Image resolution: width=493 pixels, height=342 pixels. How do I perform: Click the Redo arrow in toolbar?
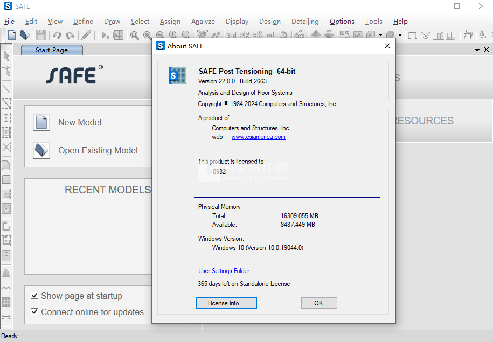pyautogui.click(x=70, y=35)
